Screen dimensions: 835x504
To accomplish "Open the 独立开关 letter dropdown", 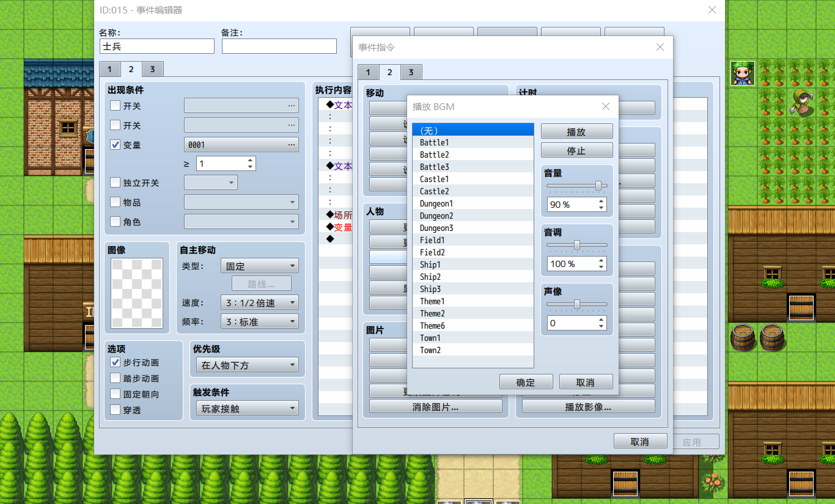I will click(x=211, y=183).
